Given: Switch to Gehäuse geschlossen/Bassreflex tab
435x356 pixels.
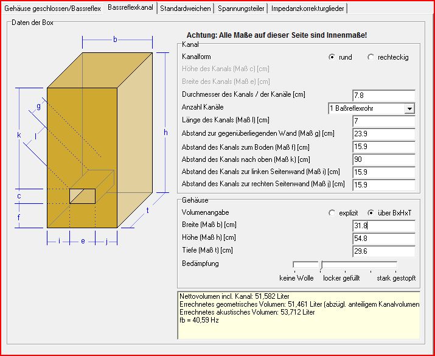Looking at the screenshot, I should point(52,9).
